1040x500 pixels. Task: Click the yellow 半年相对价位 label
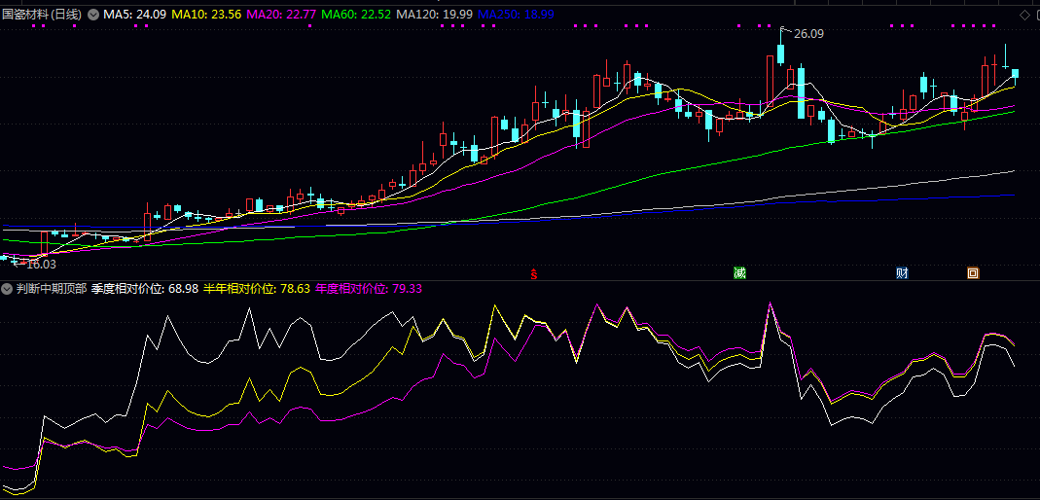(257, 289)
